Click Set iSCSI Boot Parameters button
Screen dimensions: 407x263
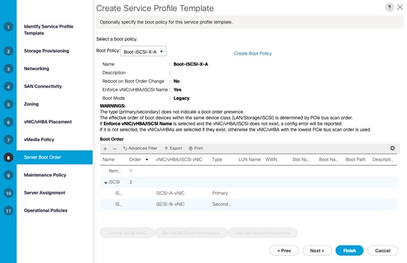[x=191, y=233]
